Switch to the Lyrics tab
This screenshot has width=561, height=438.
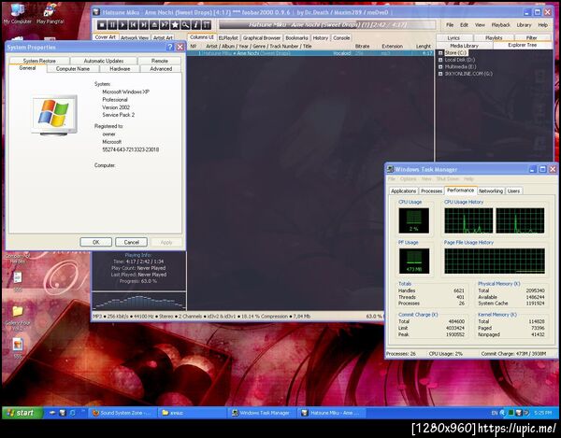(x=453, y=38)
